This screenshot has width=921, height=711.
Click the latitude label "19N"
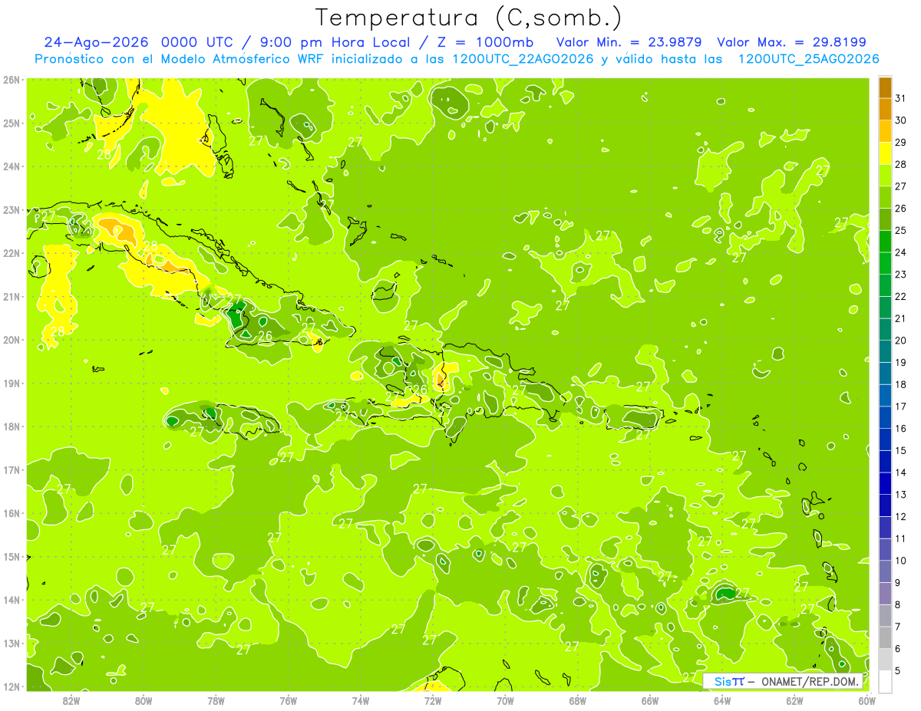tap(12, 383)
